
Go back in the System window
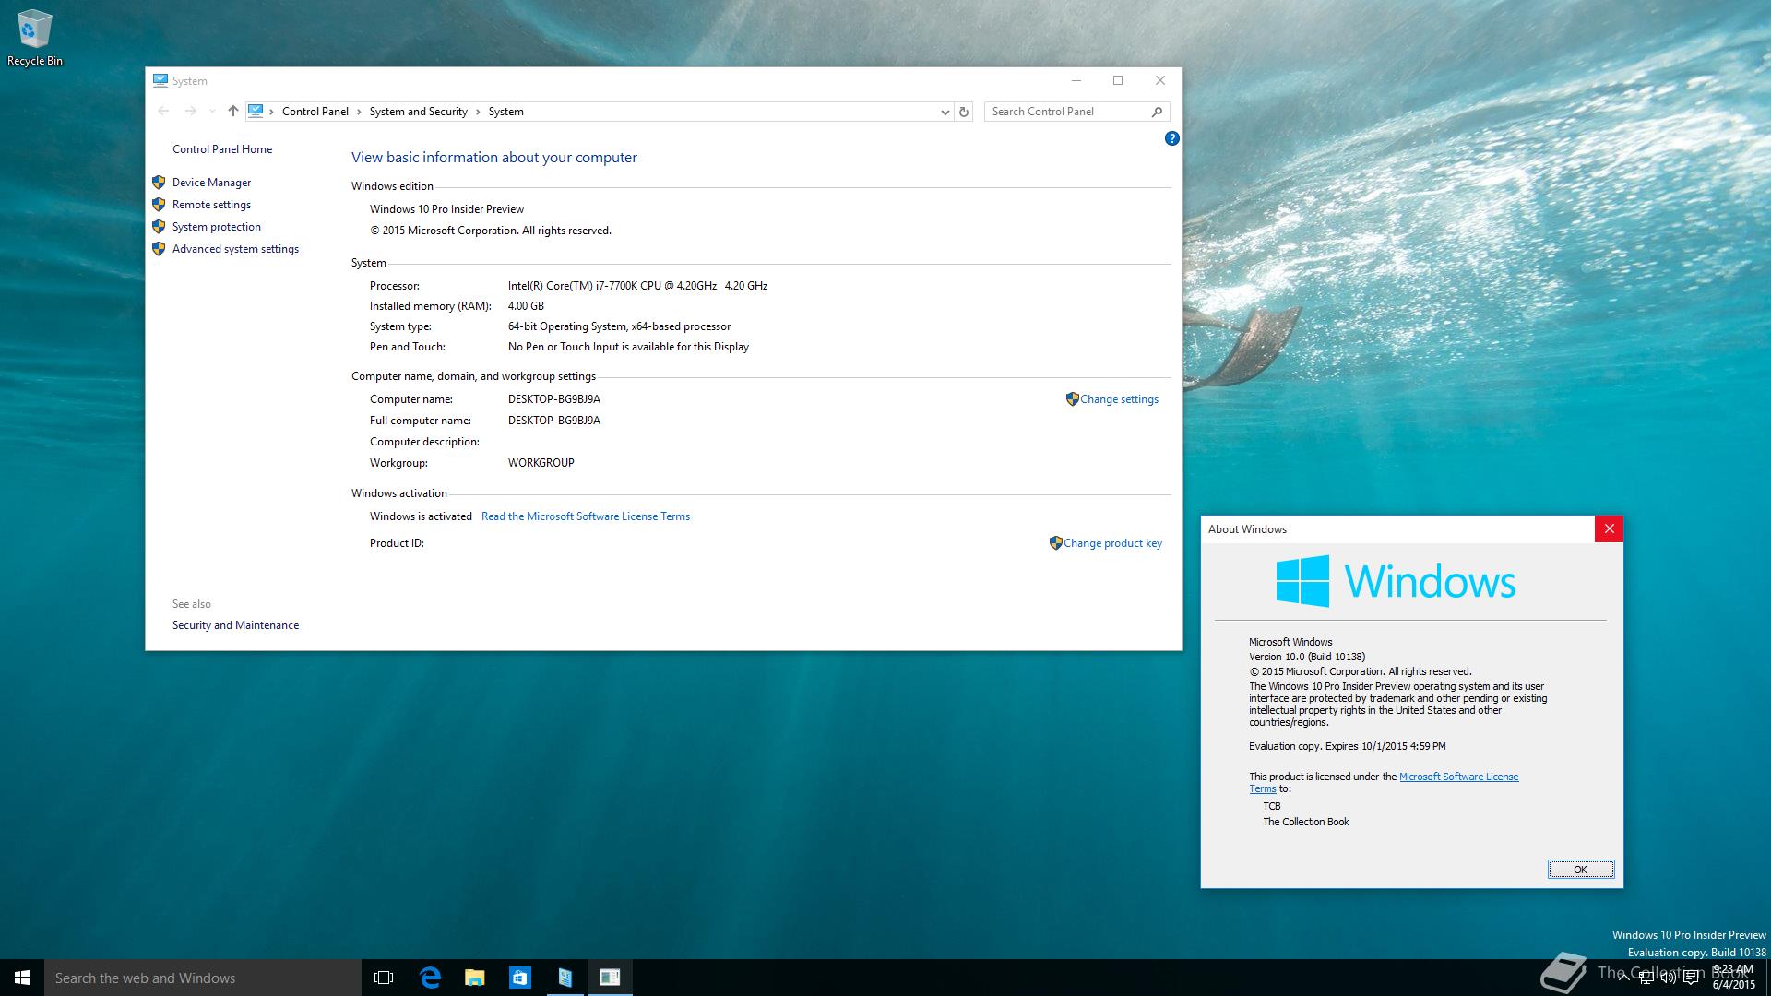click(x=163, y=112)
